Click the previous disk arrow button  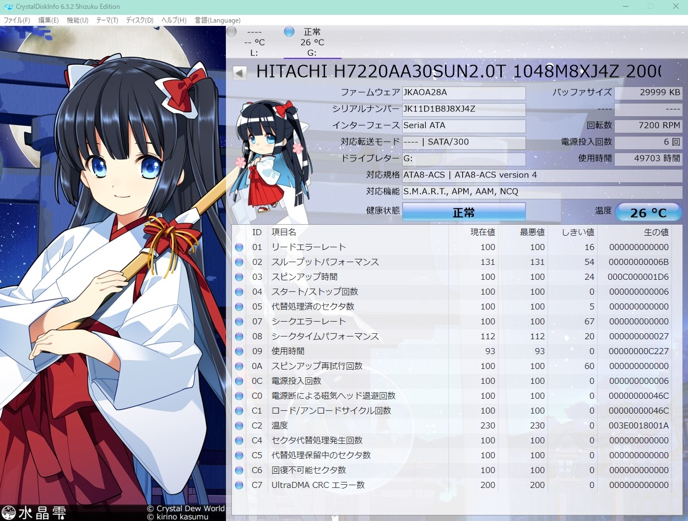(239, 72)
